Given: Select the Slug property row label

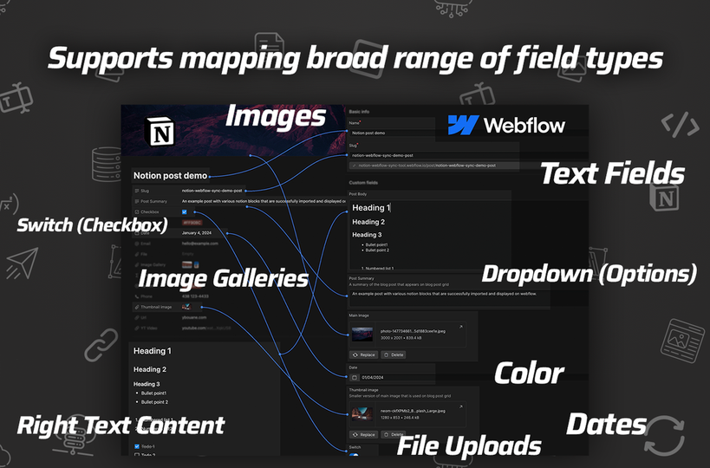Looking at the screenshot, I should coord(145,191).
